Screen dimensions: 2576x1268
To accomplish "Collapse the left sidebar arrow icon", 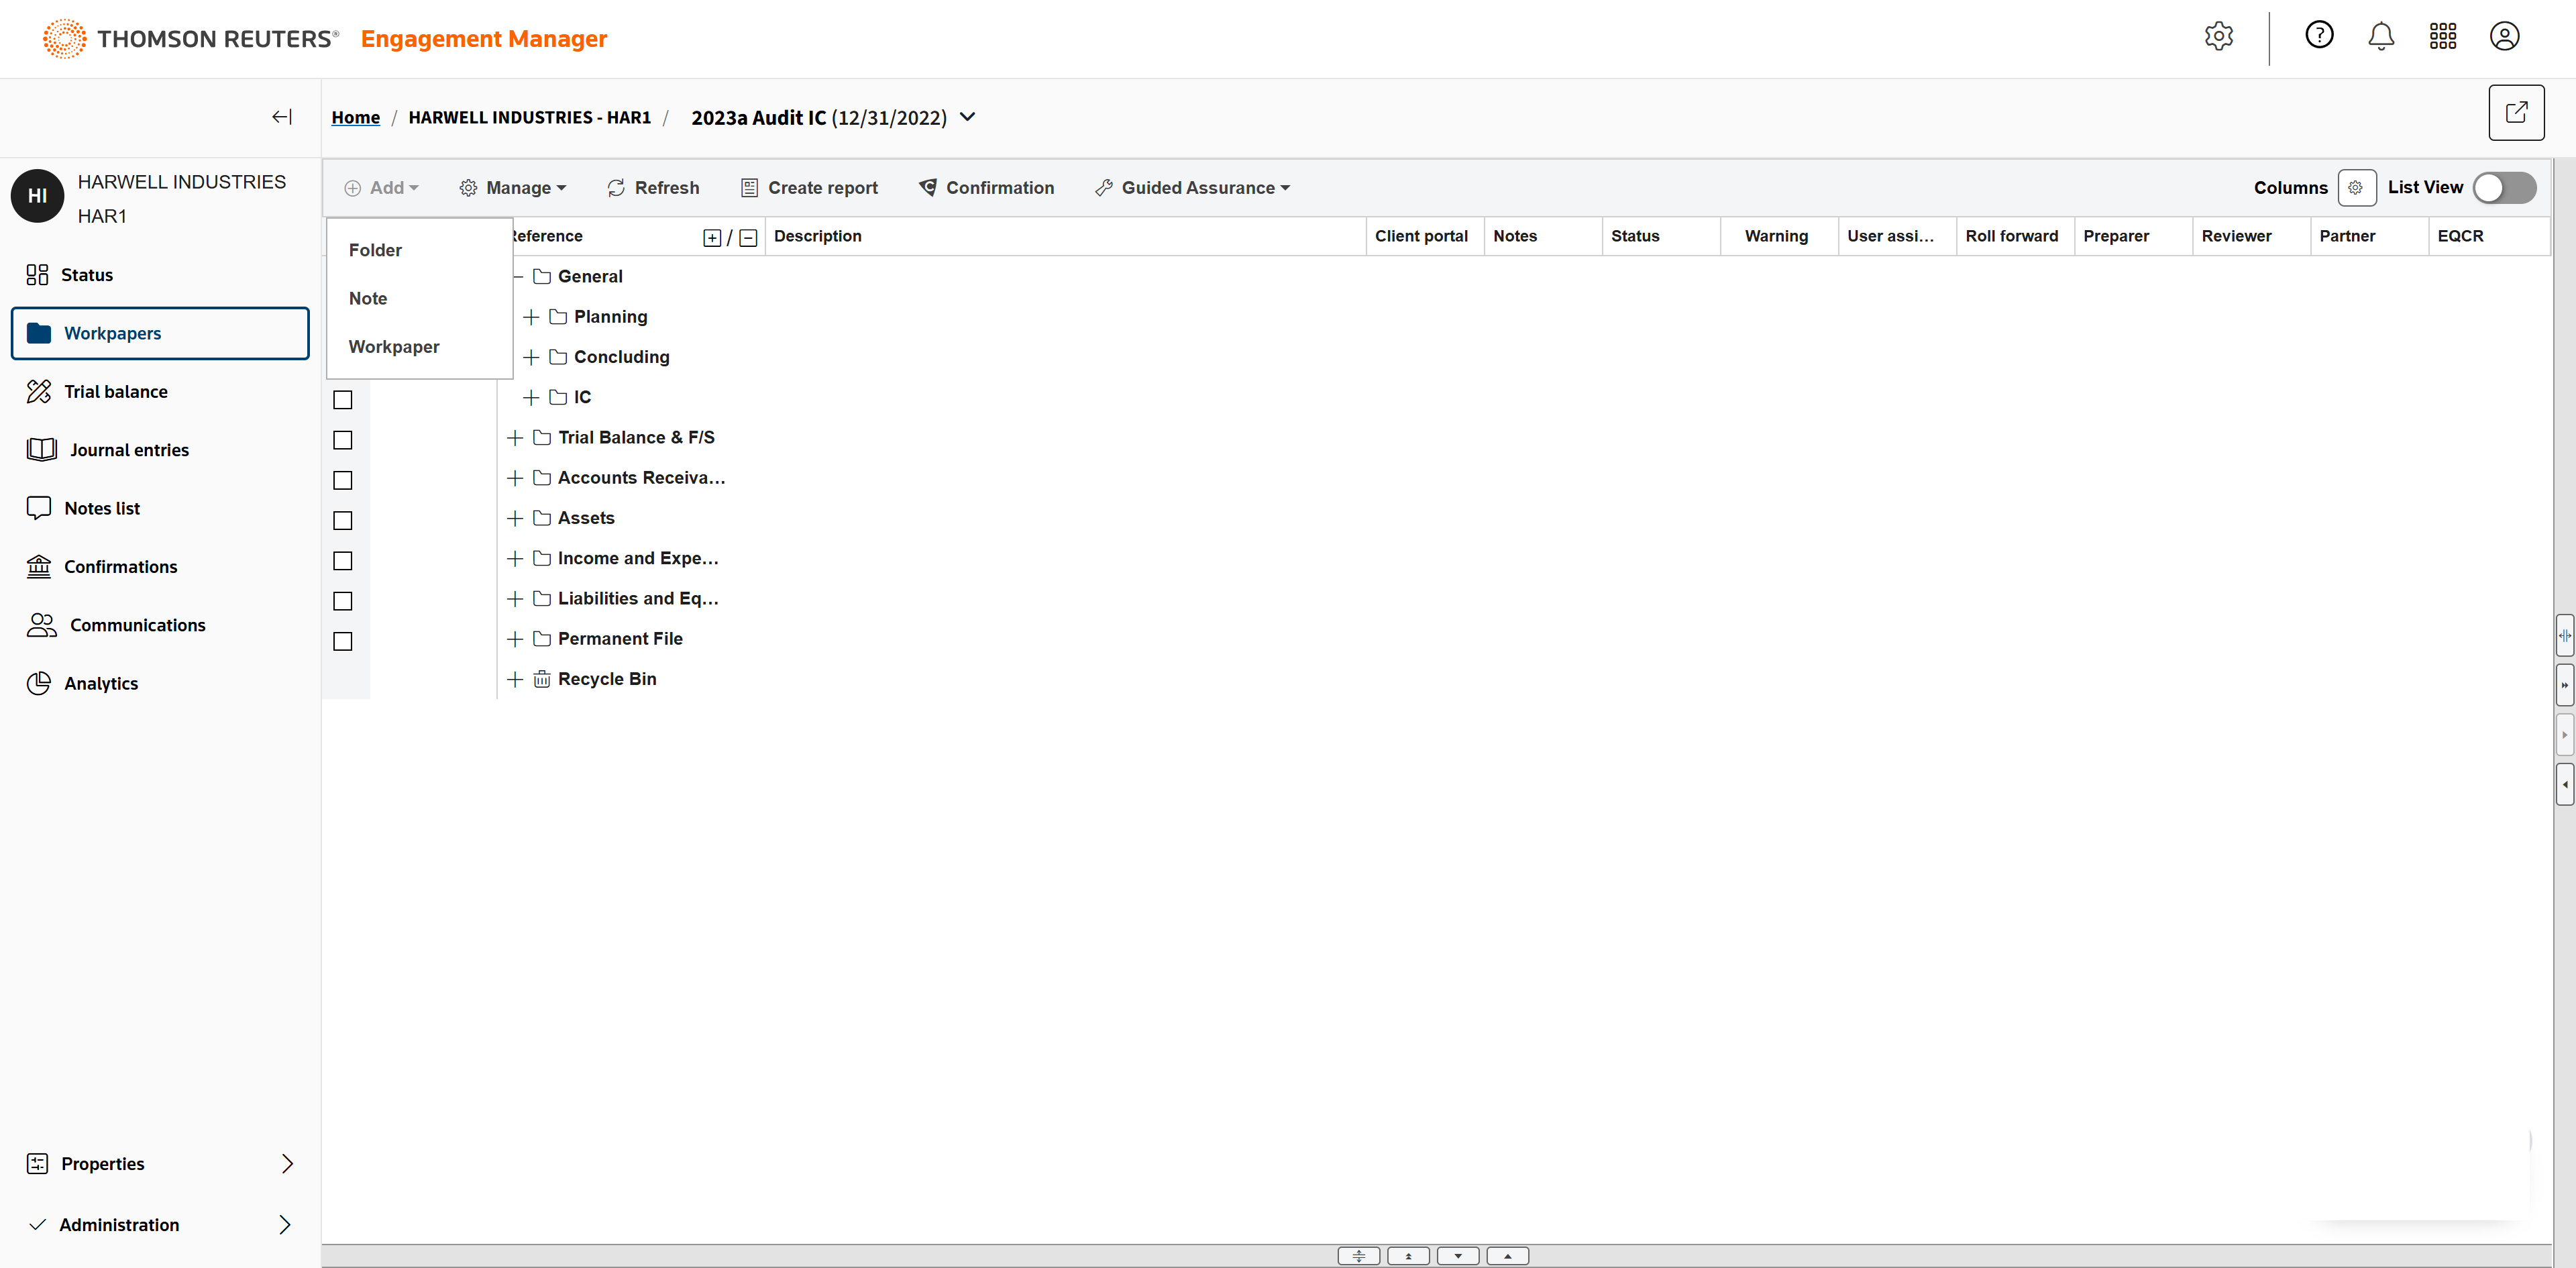I will pyautogui.click(x=282, y=117).
